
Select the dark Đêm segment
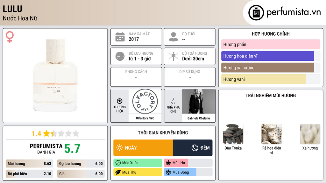193,148
